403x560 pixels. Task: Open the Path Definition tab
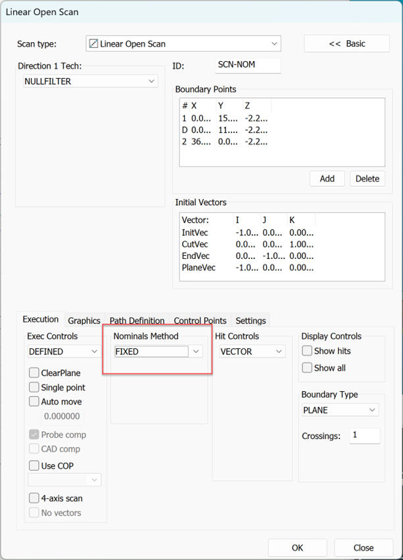[137, 321]
